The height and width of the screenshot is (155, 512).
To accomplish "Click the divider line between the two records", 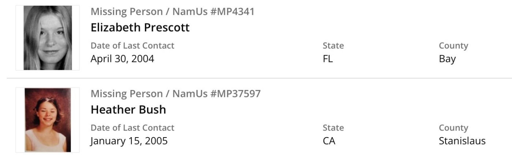I will click(256, 78).
